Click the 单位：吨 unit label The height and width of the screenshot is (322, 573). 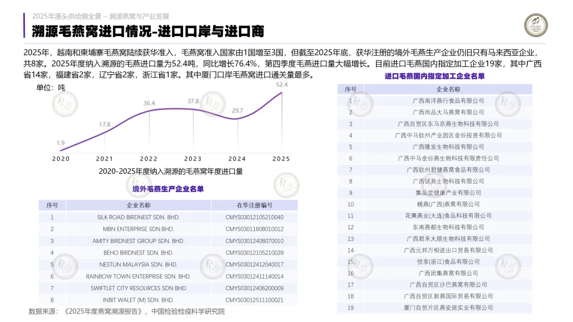click(50, 87)
